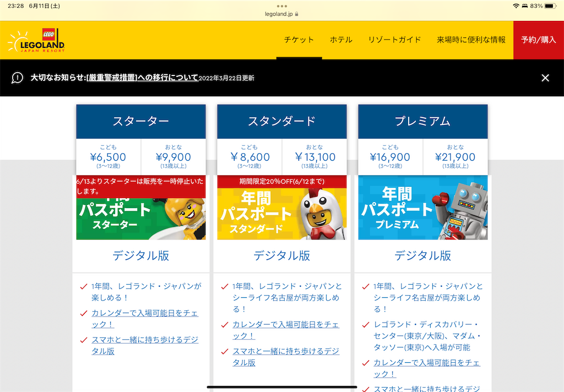The image size is (564, 392).
Task: Dismiss the notice banner with X
Action: point(545,78)
